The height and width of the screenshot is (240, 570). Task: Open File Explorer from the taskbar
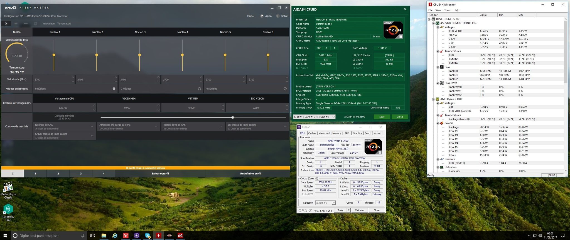pyautogui.click(x=104, y=236)
